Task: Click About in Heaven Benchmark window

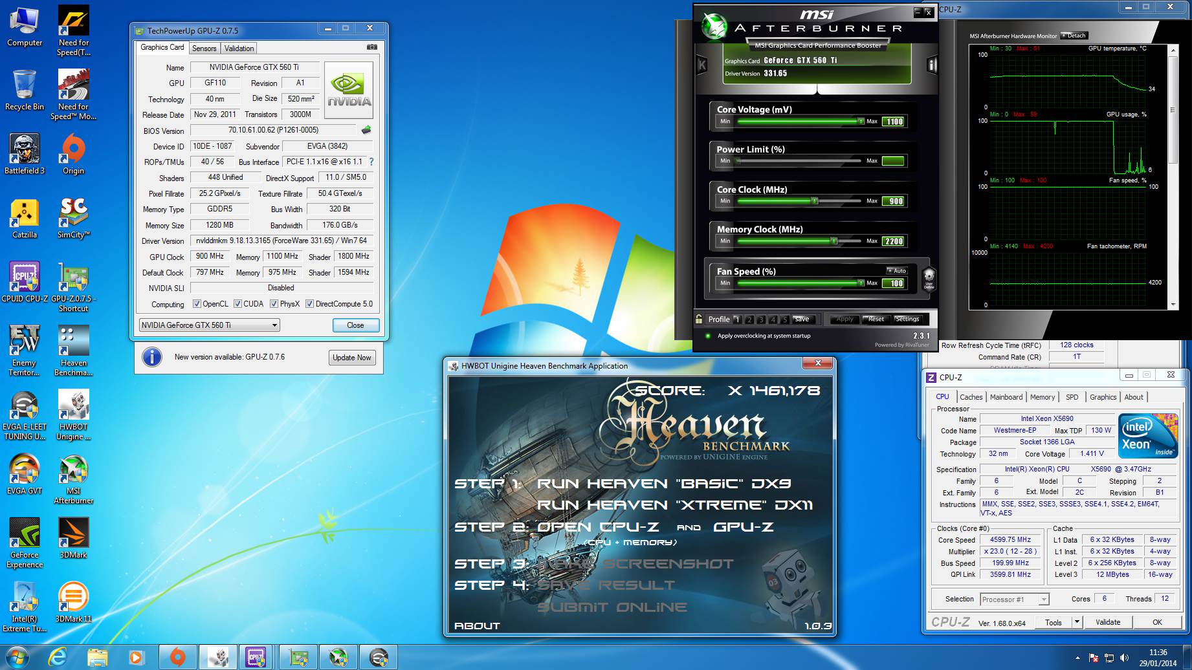Action: [478, 625]
